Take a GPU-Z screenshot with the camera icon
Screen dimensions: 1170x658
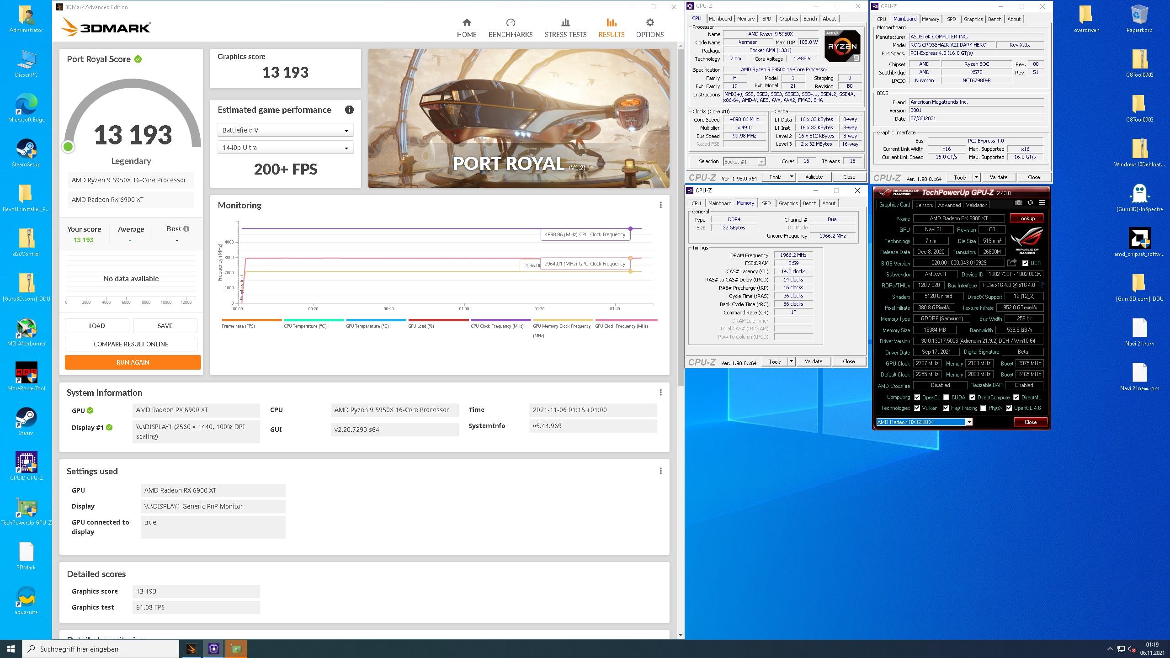coord(1018,202)
